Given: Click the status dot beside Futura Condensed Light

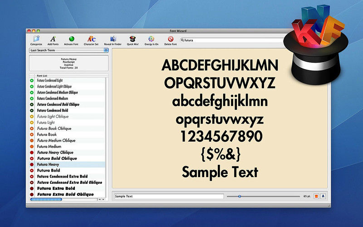Looking at the screenshot, I should coord(32,81).
